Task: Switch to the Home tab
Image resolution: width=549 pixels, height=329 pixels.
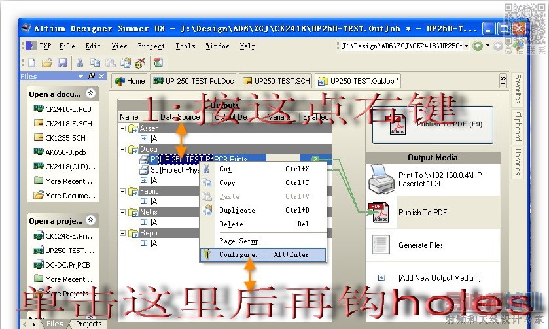Action: pos(130,81)
